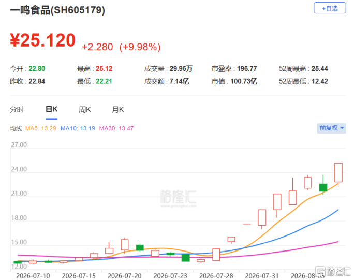Image resolution: width=354 pixels, height=280 pixels.
Task: Click the stock title 一鸣食品(SH605179)
Action: click(x=57, y=10)
